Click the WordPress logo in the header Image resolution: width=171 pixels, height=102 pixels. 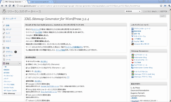(4, 11)
